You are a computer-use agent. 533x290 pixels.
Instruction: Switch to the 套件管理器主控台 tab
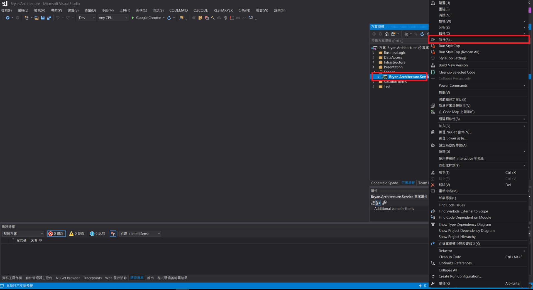pos(39,278)
